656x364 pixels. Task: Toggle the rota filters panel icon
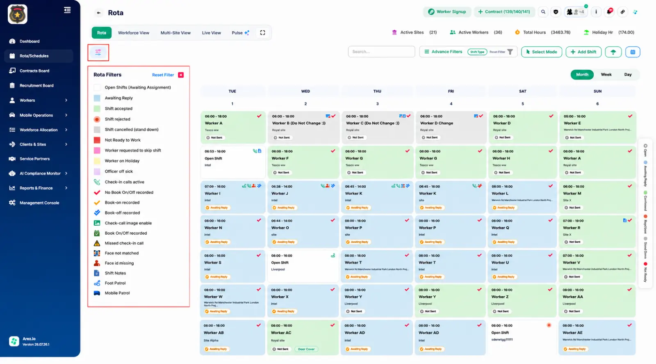pyautogui.click(x=98, y=52)
